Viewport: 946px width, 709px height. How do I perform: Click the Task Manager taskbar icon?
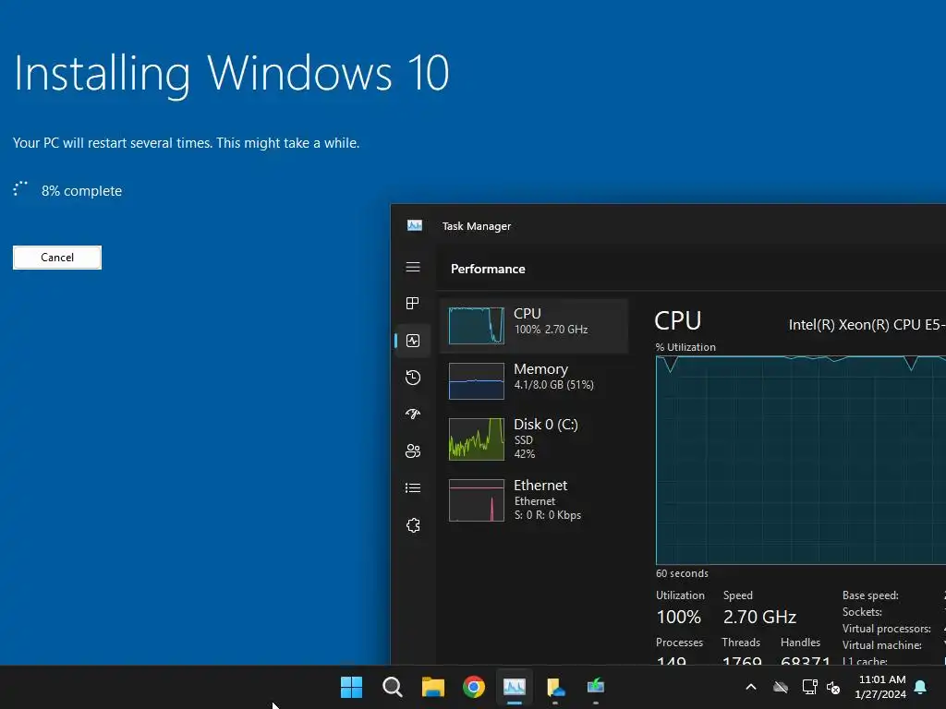tap(515, 687)
